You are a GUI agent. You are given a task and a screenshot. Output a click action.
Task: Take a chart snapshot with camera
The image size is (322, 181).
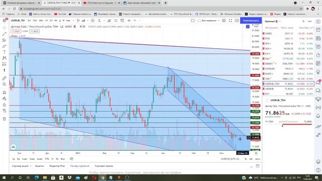pos(237,21)
